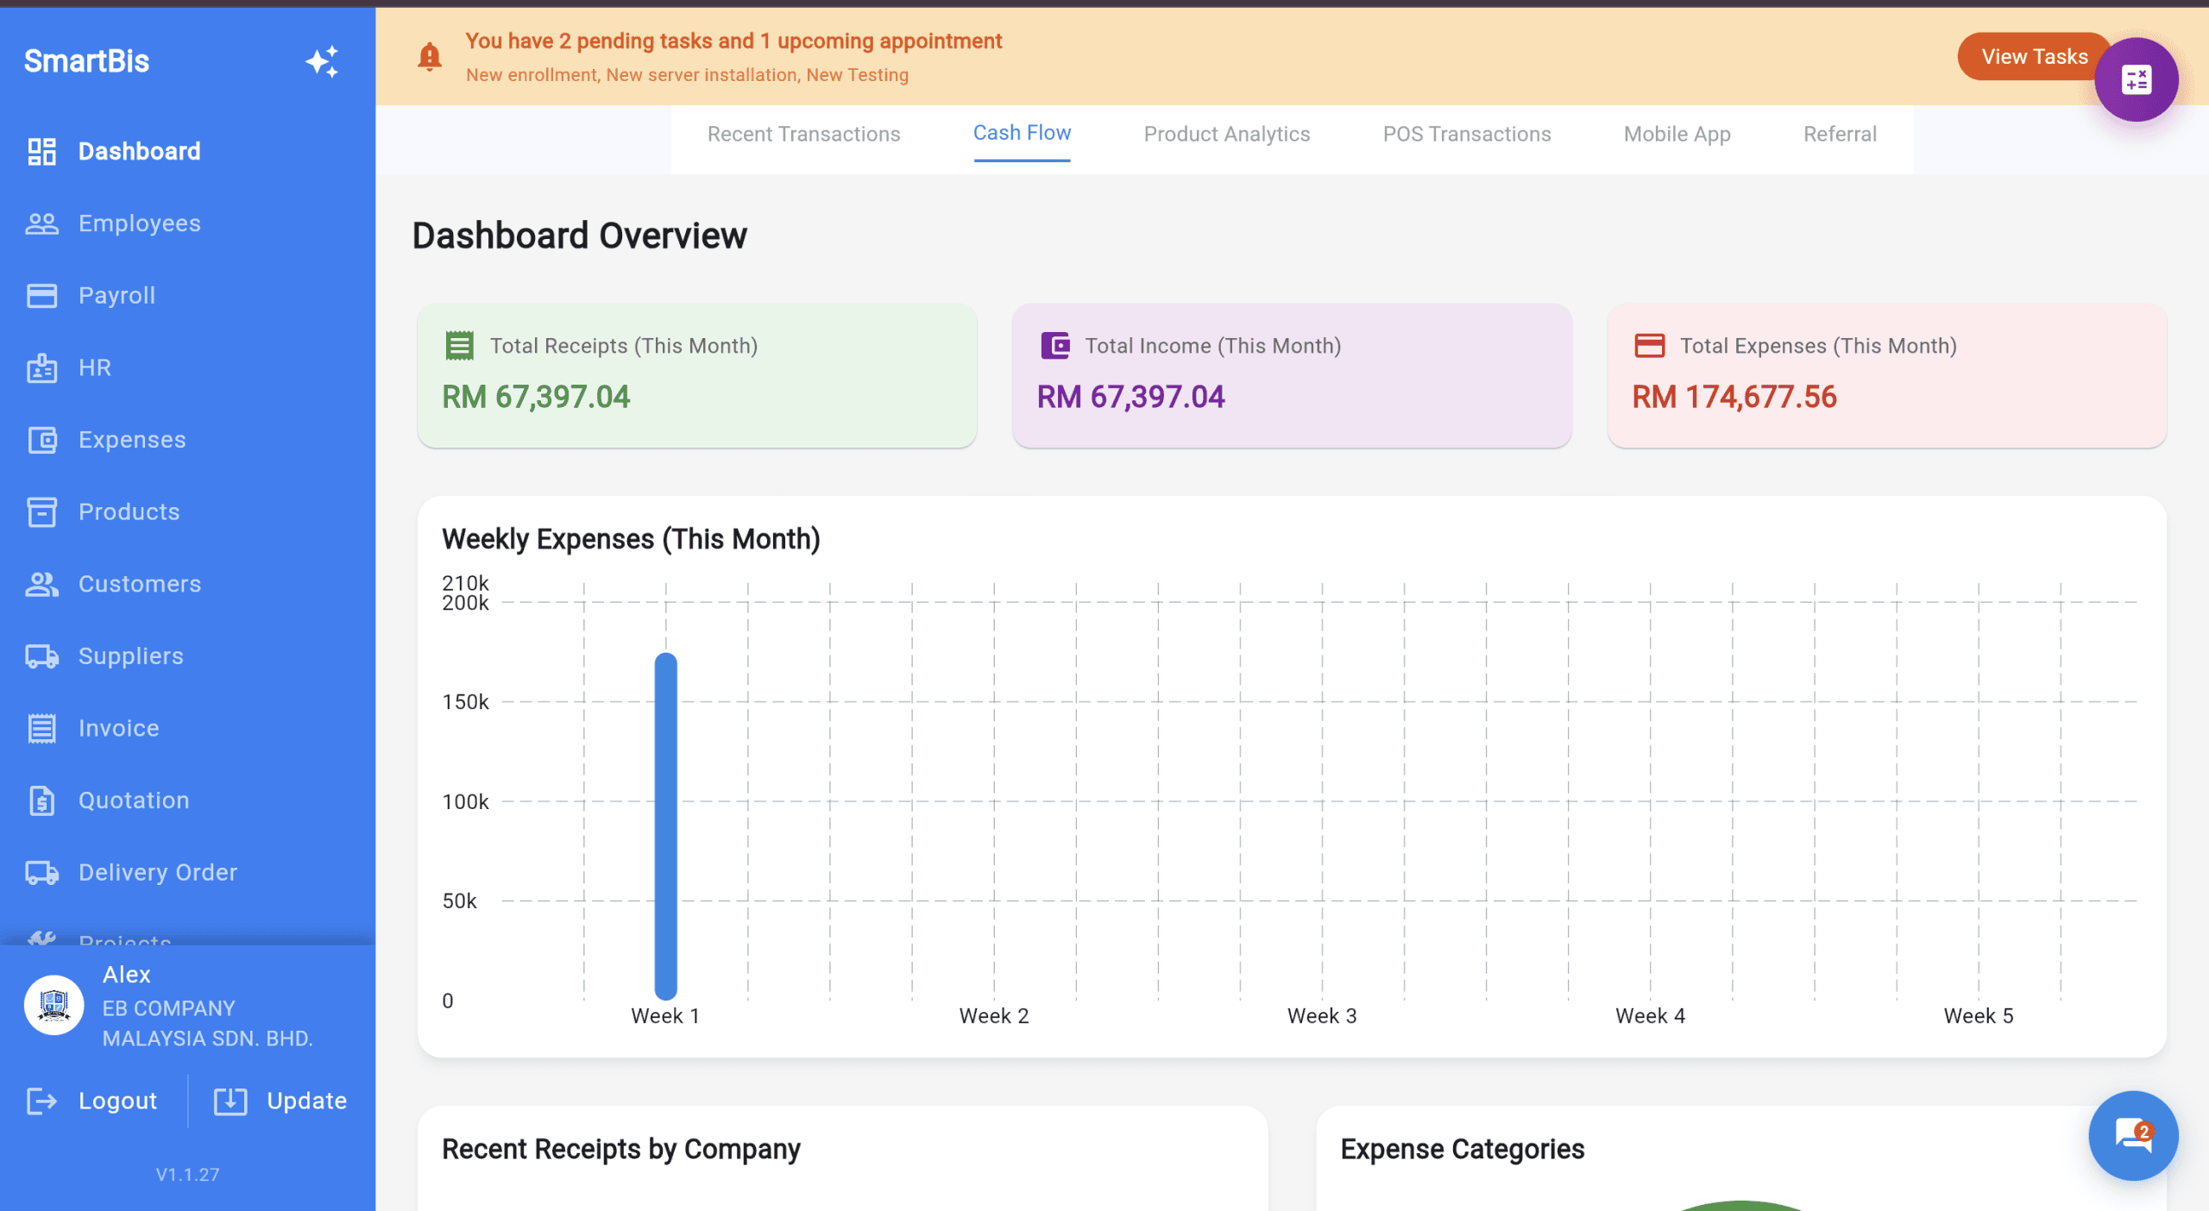Viewport: 2209px width, 1211px height.
Task: Go to Delivery Order in sidebar
Action: tap(158, 873)
